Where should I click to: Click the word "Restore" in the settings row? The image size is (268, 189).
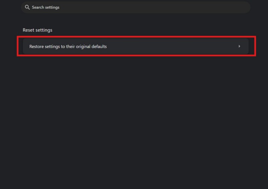pos(37,46)
